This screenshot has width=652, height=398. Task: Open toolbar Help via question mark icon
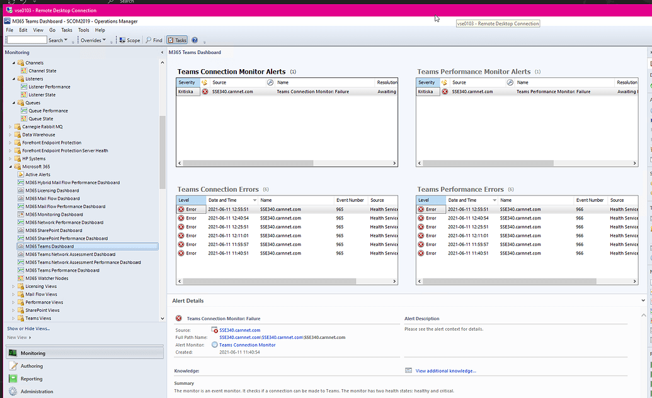tap(194, 40)
